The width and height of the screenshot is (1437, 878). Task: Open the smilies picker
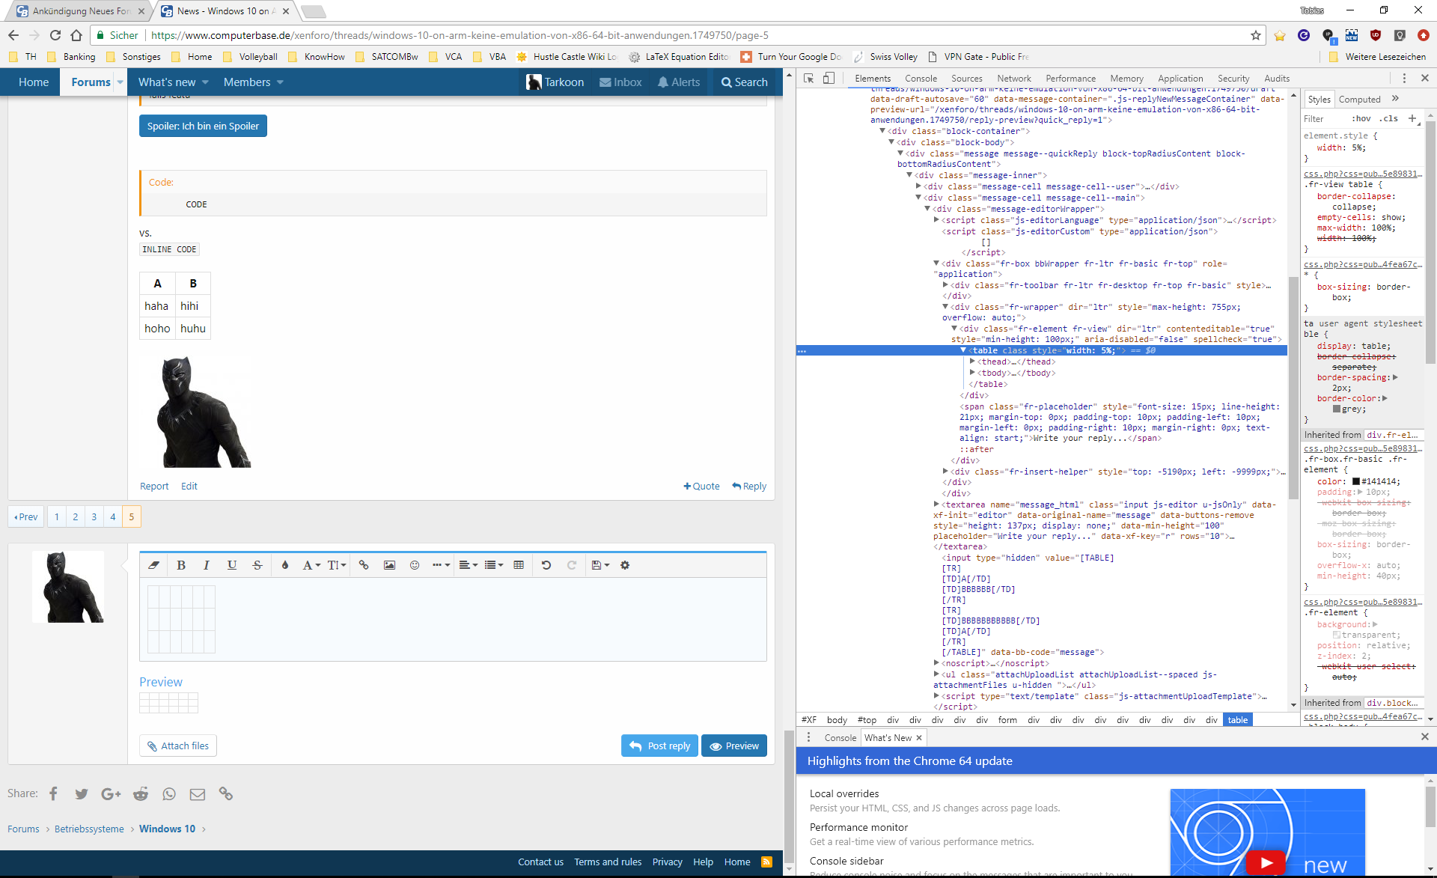click(x=415, y=565)
